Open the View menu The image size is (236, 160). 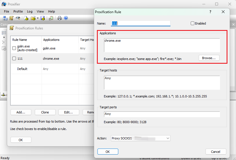40,11
